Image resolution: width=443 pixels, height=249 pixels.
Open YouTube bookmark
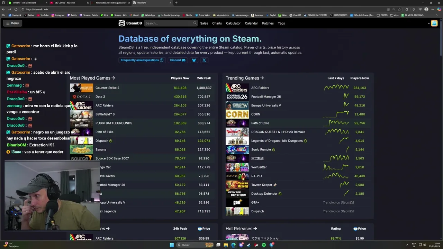(x=43, y=15)
